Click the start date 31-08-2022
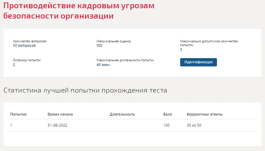 (x=57, y=125)
